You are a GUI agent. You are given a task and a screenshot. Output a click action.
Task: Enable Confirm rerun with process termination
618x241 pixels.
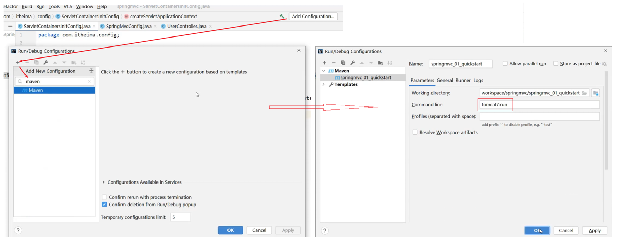104,197
